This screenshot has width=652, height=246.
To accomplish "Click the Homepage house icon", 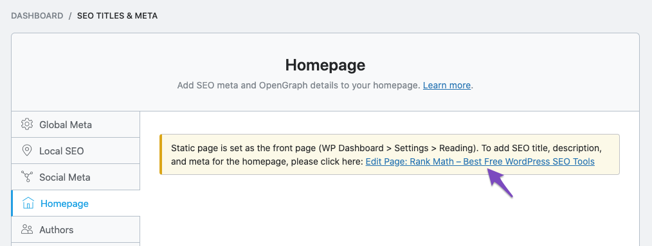I will click(x=28, y=203).
